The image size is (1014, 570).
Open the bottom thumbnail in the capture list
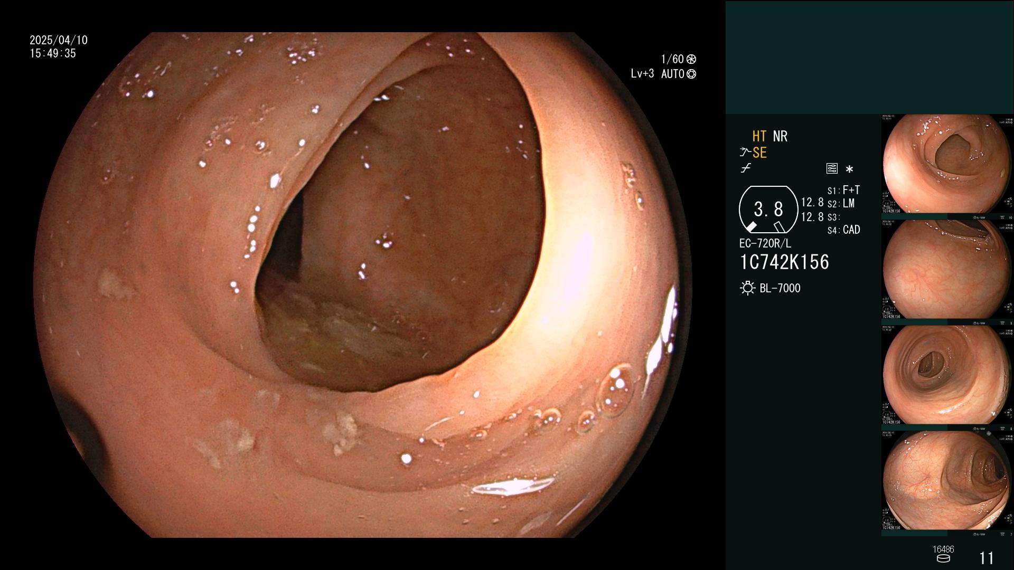947,481
